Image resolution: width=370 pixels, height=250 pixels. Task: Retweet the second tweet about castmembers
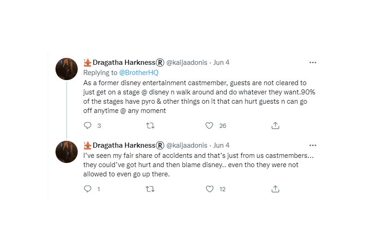(x=150, y=189)
